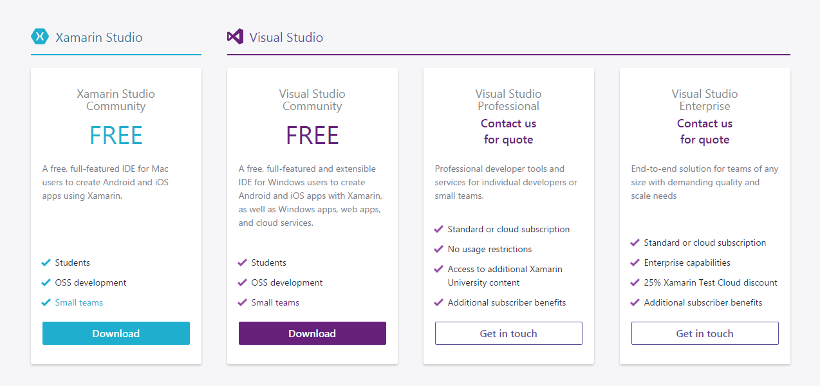Screen dimensions: 820x386
Task: Click OSS development checkmark in Visual Studio Community
Action: click(x=243, y=282)
